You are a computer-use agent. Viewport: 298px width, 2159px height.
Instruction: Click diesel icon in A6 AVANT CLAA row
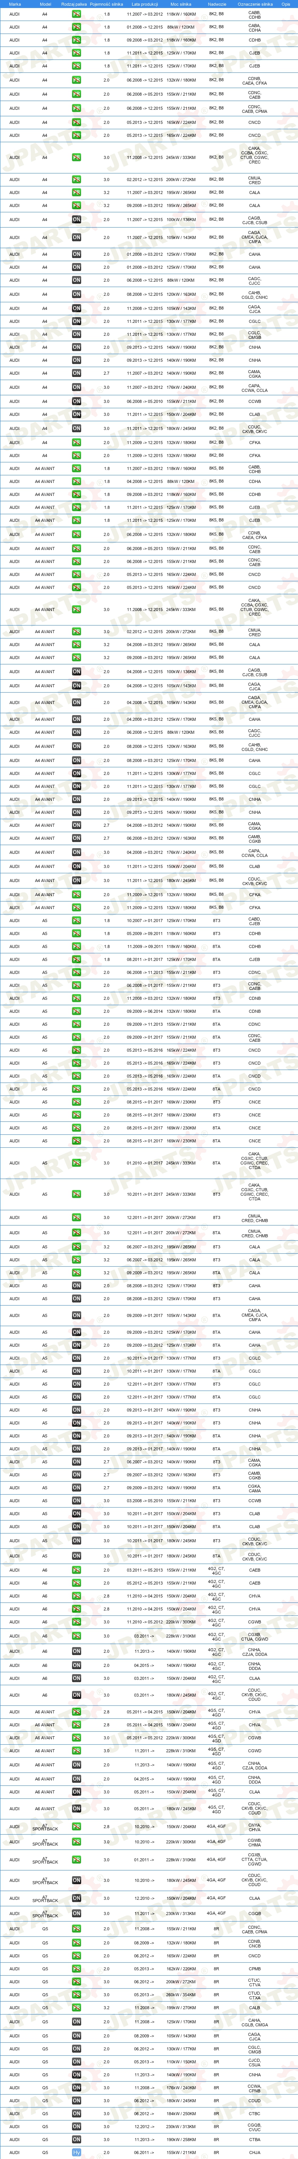pos(76,1792)
